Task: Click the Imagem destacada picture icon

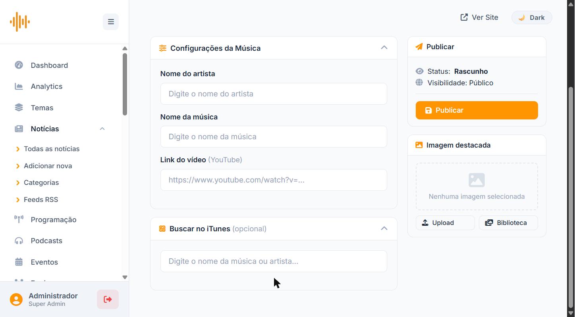Action: coord(419,145)
